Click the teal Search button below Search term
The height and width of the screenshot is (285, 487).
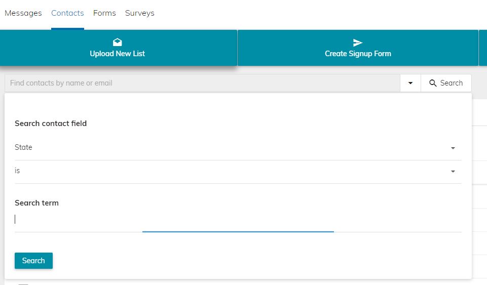[x=33, y=261]
